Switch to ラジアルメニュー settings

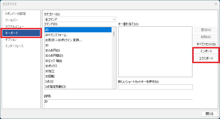[x=14, y=26]
